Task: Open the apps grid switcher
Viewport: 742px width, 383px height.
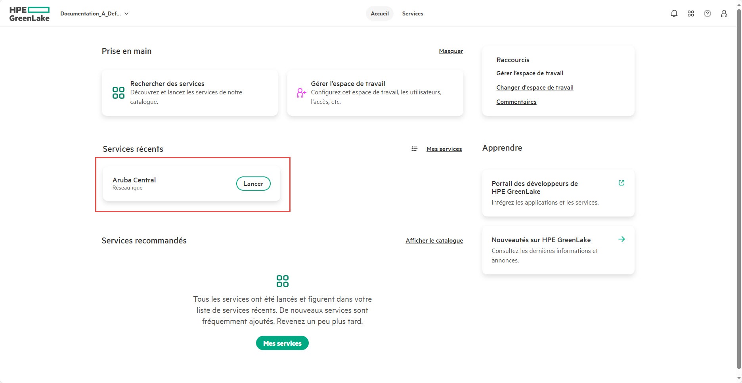Action: (690, 13)
